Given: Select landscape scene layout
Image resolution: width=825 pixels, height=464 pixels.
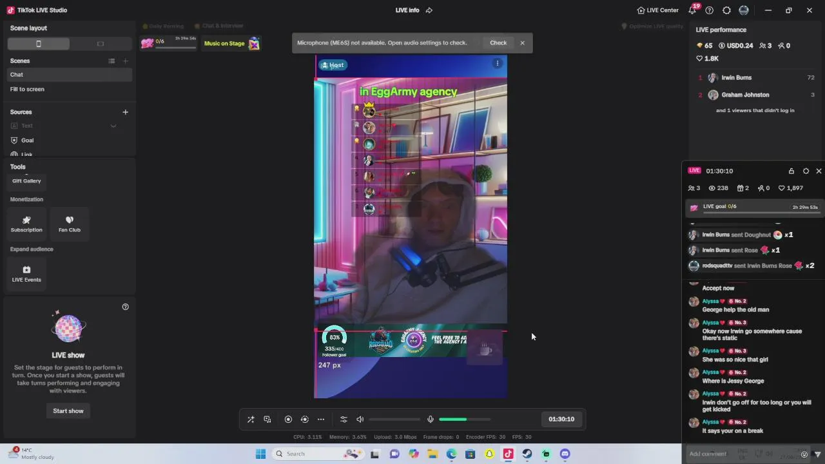Looking at the screenshot, I should click(101, 44).
